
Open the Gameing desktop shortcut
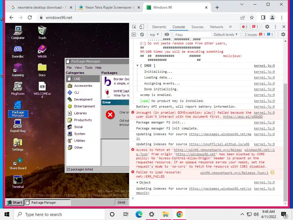[x=18, y=70]
